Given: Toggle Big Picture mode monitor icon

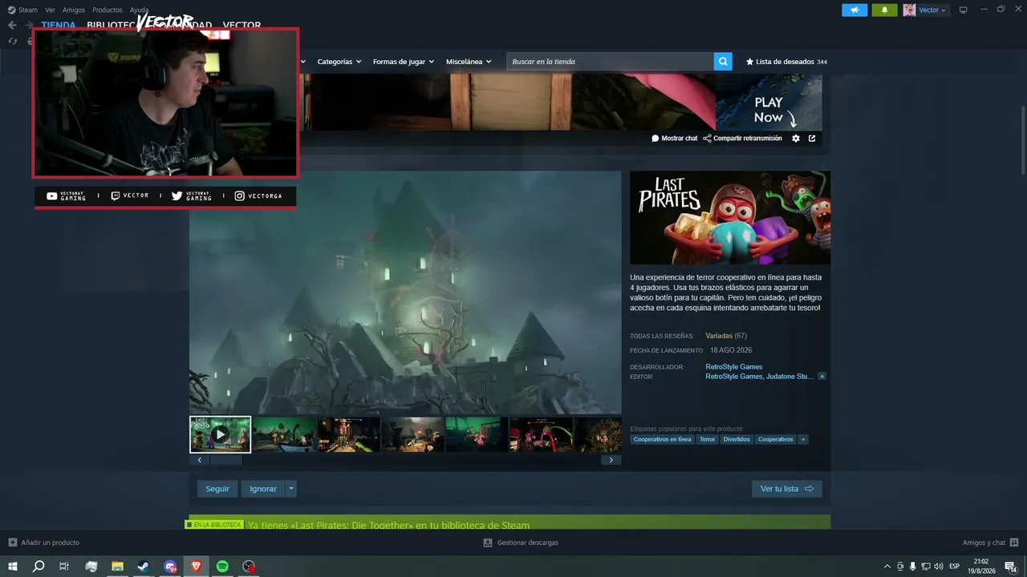Looking at the screenshot, I should point(964,10).
